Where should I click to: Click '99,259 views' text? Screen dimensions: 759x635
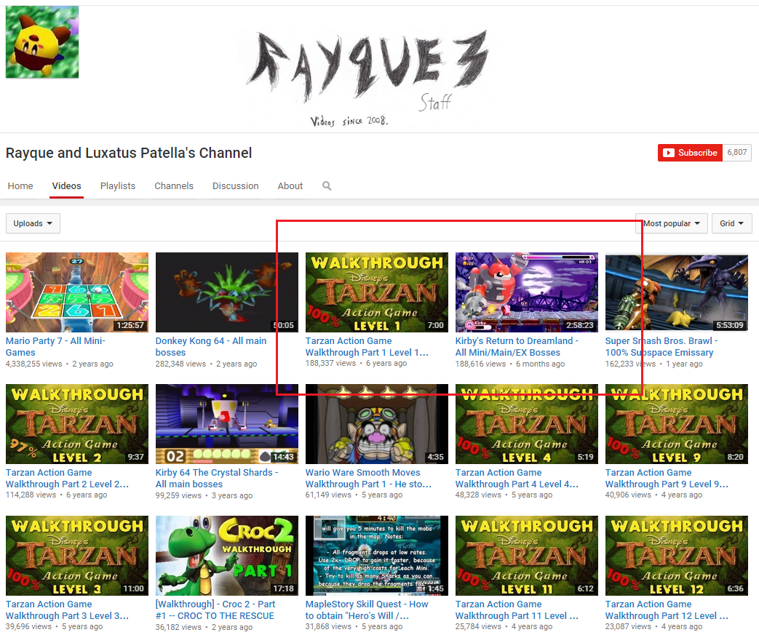coord(178,495)
